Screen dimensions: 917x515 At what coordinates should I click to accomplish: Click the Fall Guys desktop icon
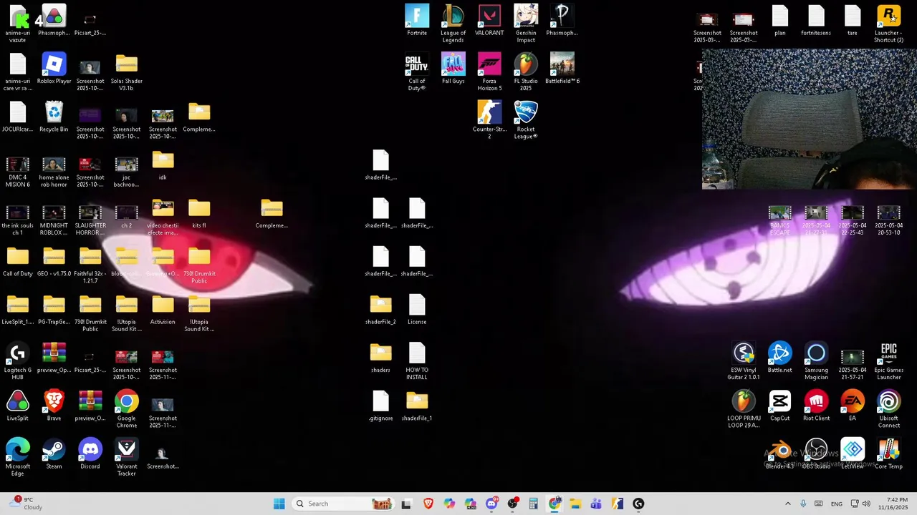[x=453, y=68]
